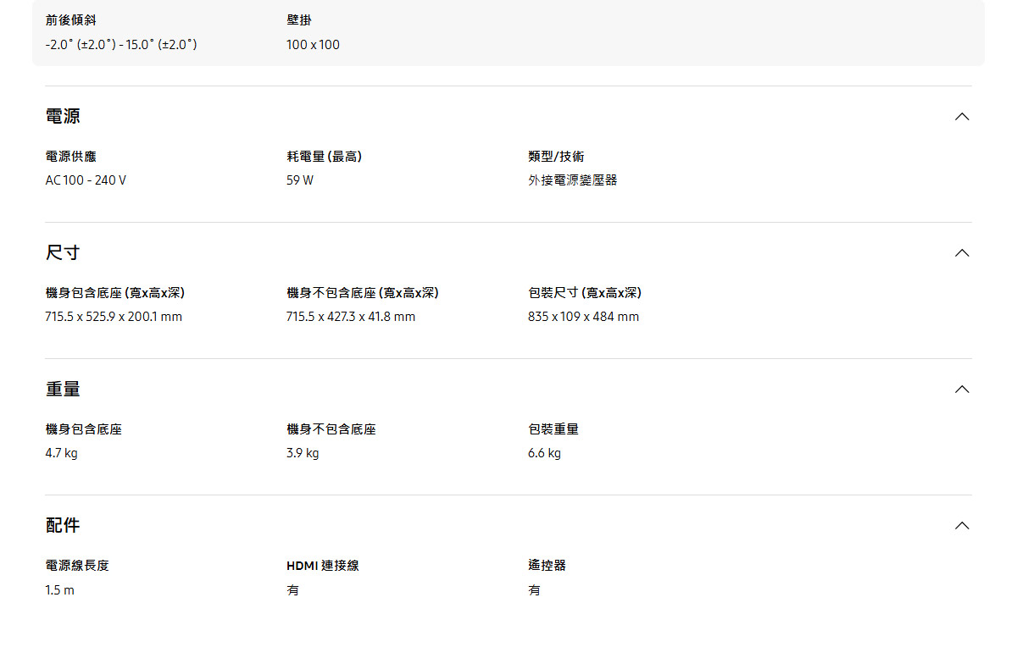The image size is (1017, 647).
Task: Click the AC 100 - 240 V value
Action: pos(86,180)
